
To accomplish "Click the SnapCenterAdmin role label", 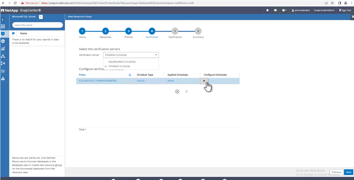I will tap(324, 10).
